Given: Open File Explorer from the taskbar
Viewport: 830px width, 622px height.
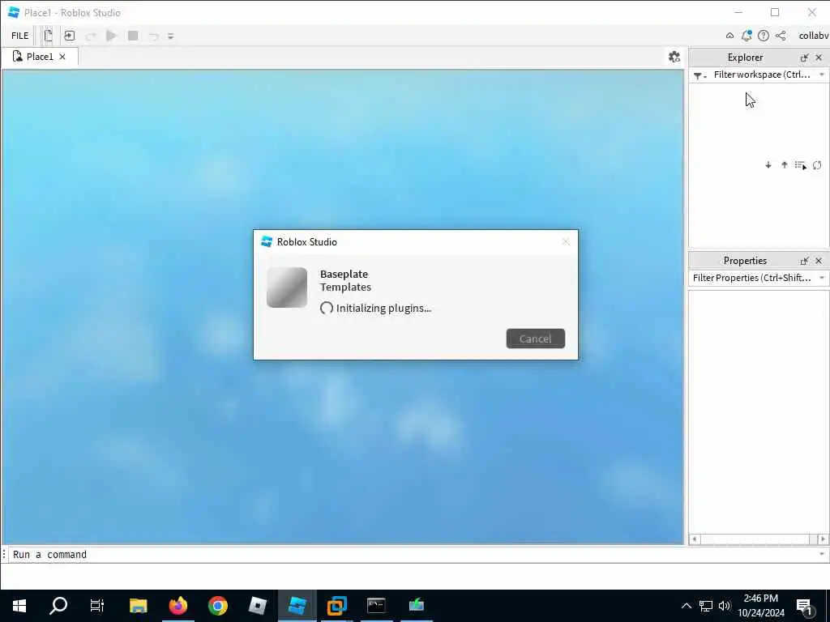Looking at the screenshot, I should pyautogui.click(x=138, y=606).
